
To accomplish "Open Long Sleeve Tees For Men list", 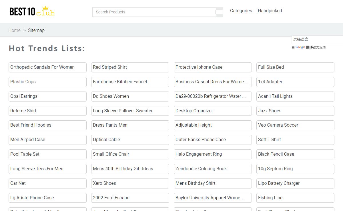I will 47,169.
